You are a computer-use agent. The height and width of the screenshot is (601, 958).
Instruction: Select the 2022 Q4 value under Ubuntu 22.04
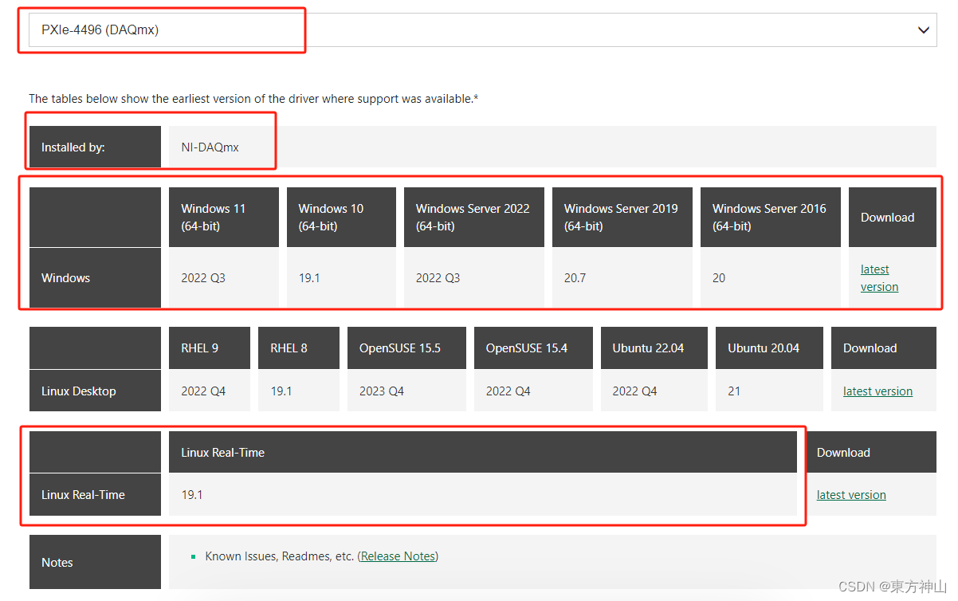pos(634,391)
